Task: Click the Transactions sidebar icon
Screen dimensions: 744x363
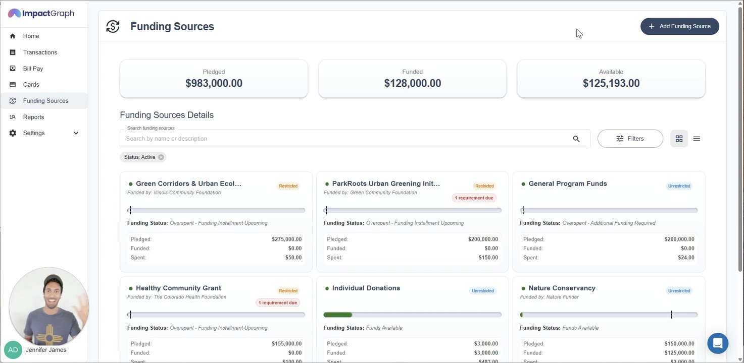Action: pos(13,52)
